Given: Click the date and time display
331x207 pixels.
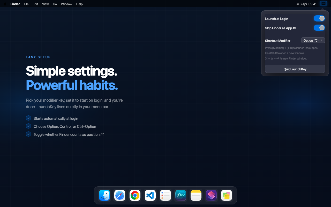Looking at the screenshot, I should click(306, 4).
